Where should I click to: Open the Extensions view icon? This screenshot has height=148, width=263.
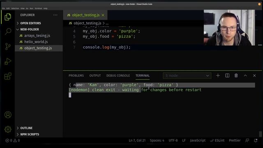[8, 76]
